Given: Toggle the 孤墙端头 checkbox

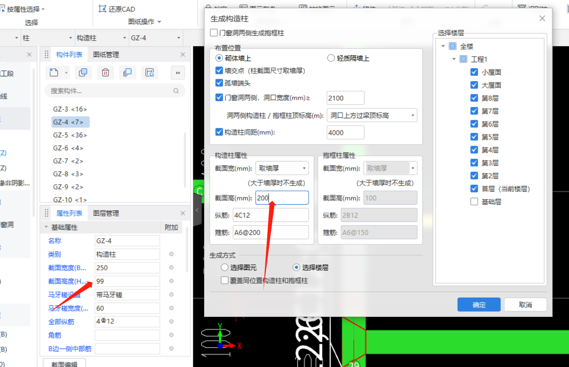Looking at the screenshot, I should point(219,83).
